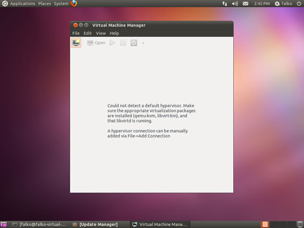The height and width of the screenshot is (228, 304).
Task: Click the Virtual Machine Manager title bar
Action: tap(151, 25)
